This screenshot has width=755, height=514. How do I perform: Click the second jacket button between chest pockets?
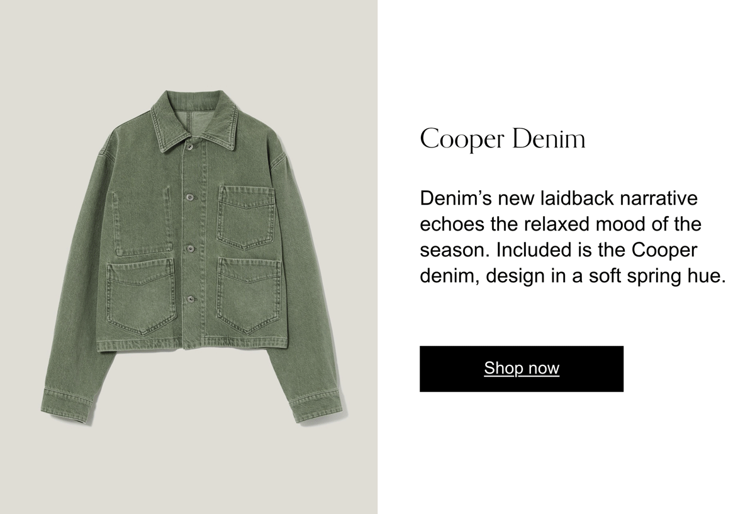189,197
